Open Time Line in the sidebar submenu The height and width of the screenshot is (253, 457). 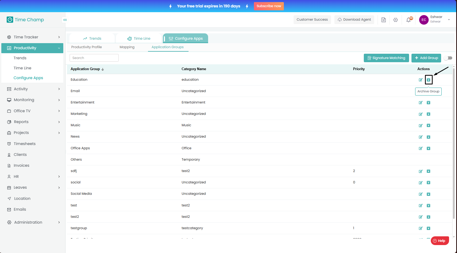click(23, 68)
